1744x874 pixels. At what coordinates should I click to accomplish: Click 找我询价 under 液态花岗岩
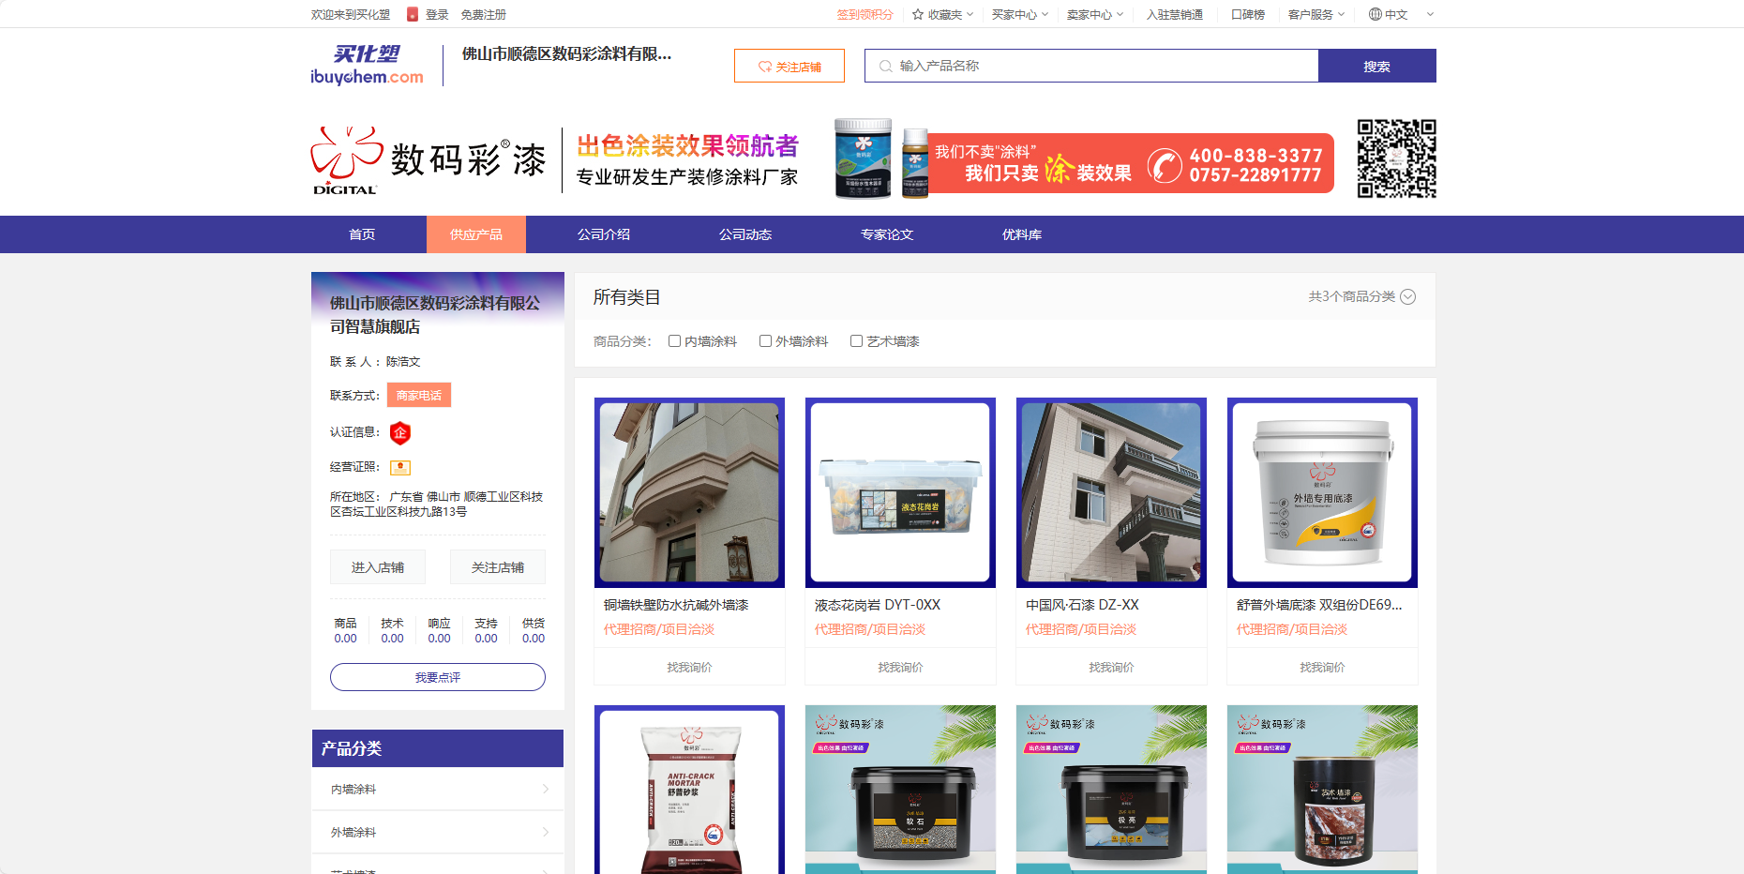pos(900,667)
